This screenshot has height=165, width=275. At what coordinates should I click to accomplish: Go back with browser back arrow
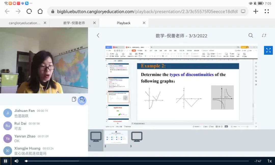point(7,11)
